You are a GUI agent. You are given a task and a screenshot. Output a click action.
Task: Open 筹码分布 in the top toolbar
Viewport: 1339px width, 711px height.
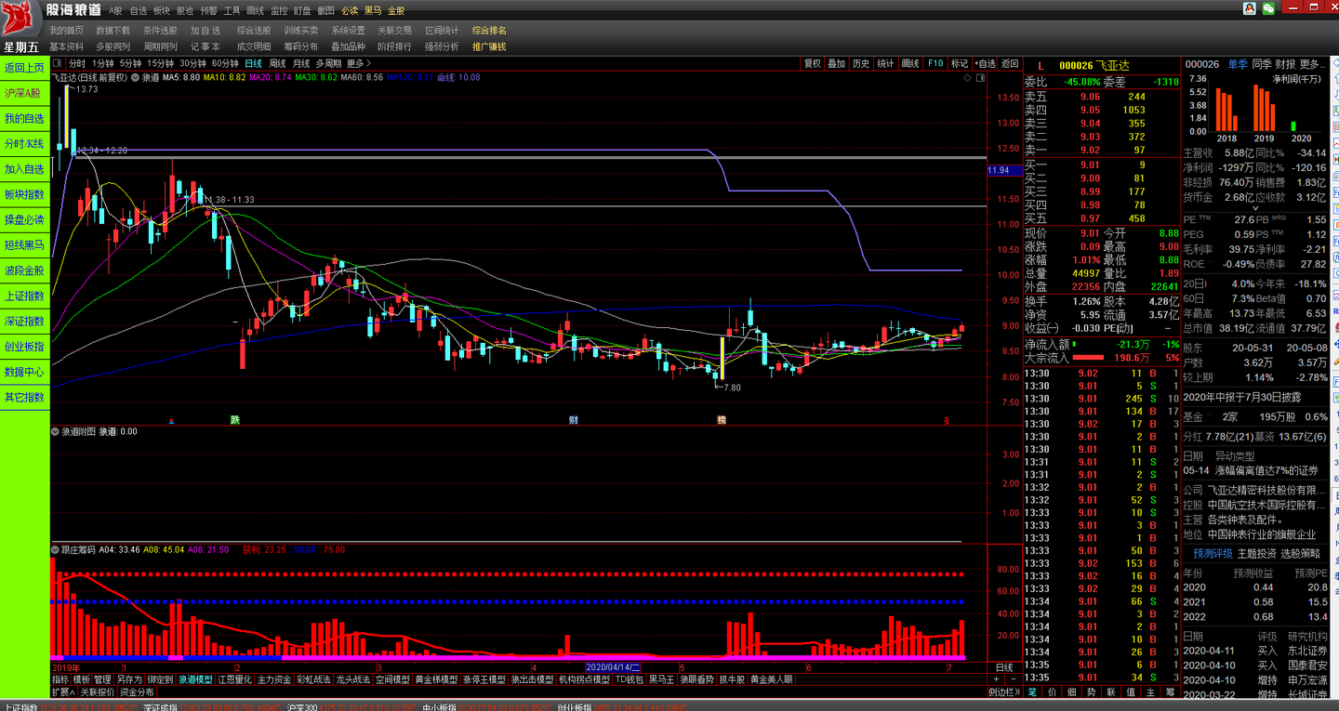tap(300, 46)
